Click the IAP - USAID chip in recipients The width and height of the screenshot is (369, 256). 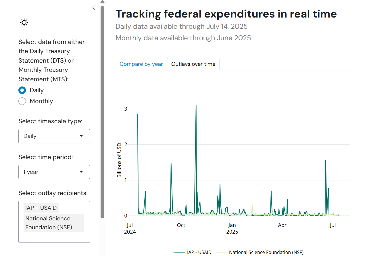[x=41, y=208]
